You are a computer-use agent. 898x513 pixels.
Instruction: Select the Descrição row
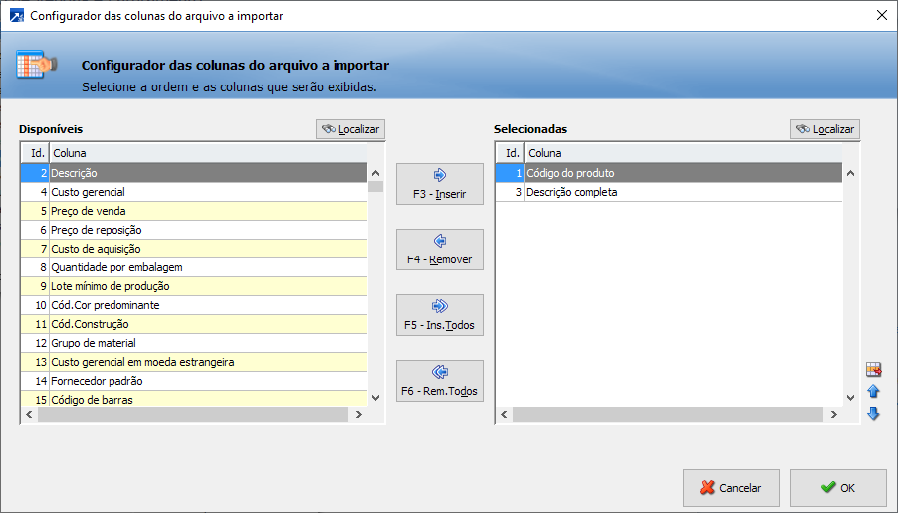[194, 173]
